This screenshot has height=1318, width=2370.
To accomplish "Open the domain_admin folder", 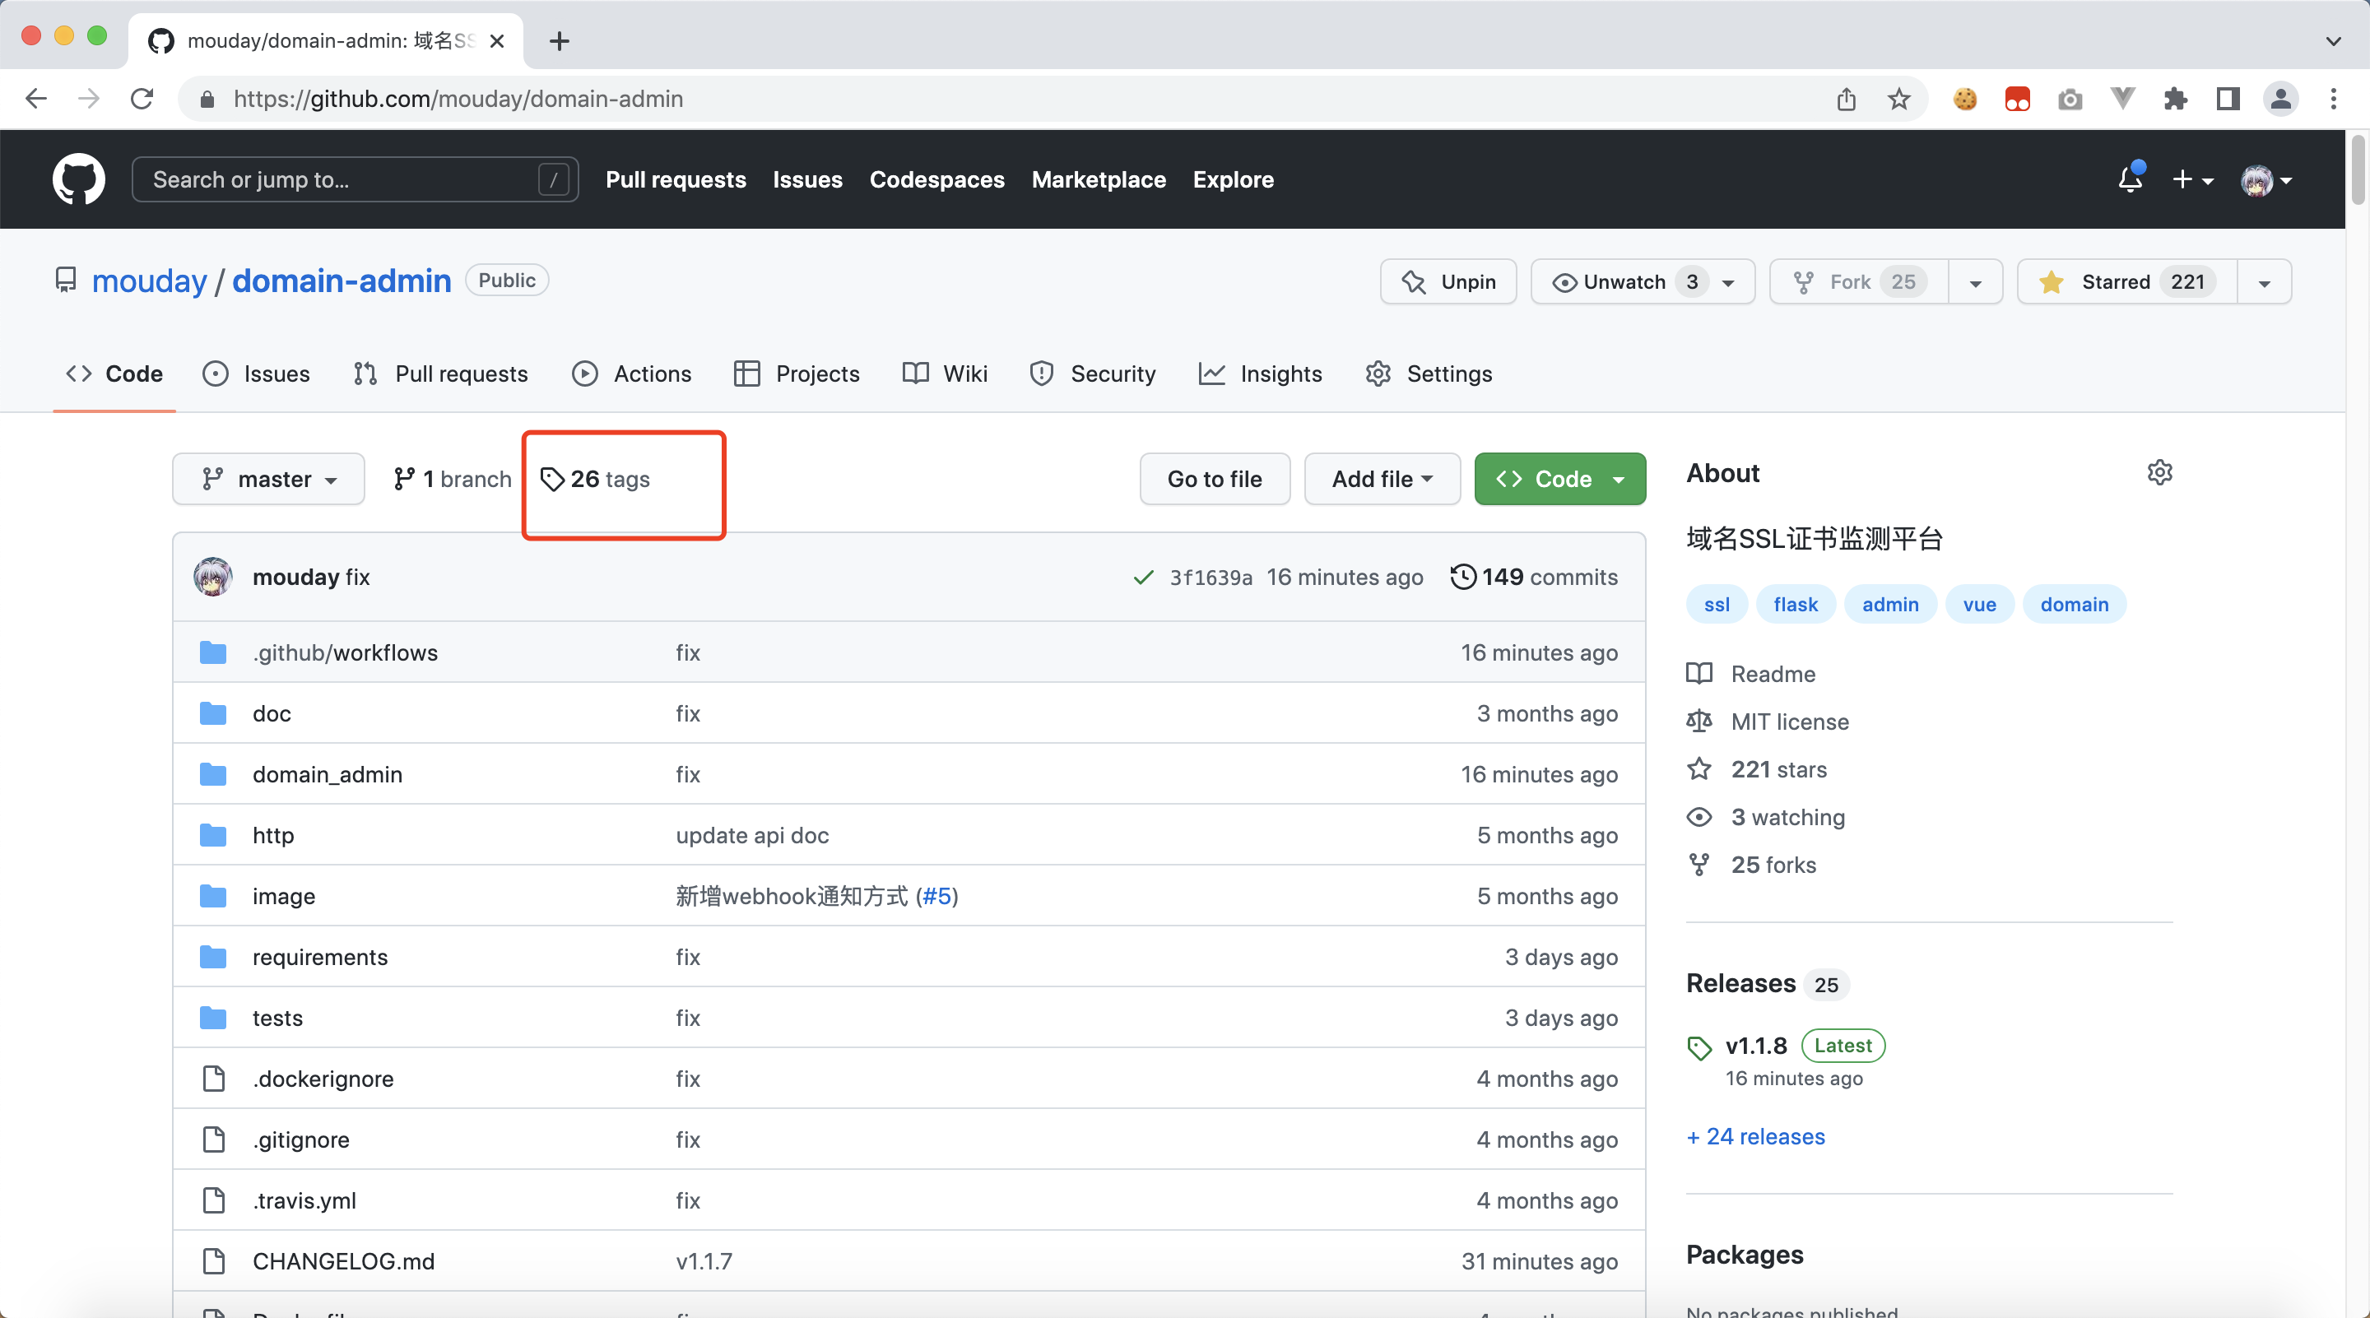I will tap(326, 773).
